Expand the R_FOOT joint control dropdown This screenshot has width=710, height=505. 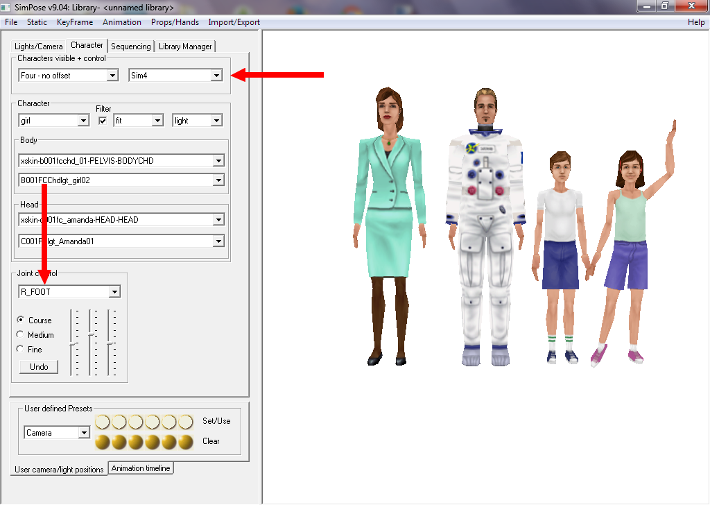click(x=114, y=292)
